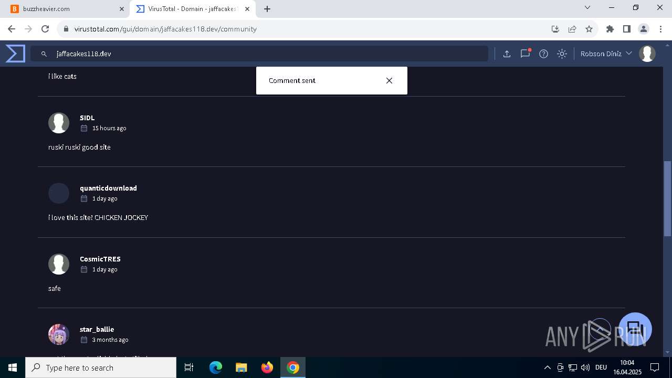Click the address bar URL
The height and width of the screenshot is (378, 672).
[x=165, y=29]
